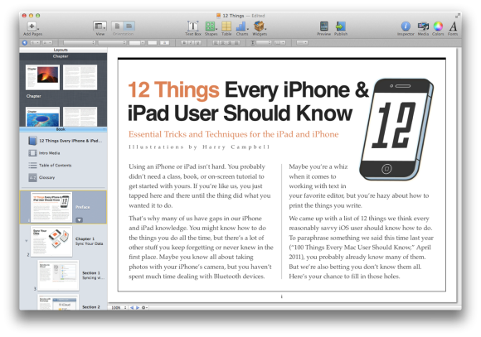Select the book title item in sidebar
481x337 pixels.
(65, 141)
